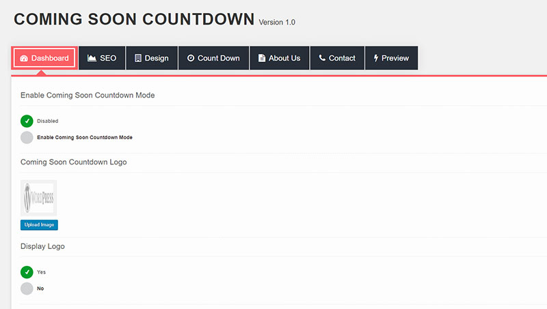Click the Version 1.0 text
547x309 pixels.
click(x=277, y=23)
